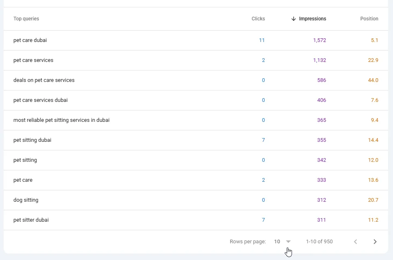Click the Impressions column header label
The image size is (393, 260).
312,19
